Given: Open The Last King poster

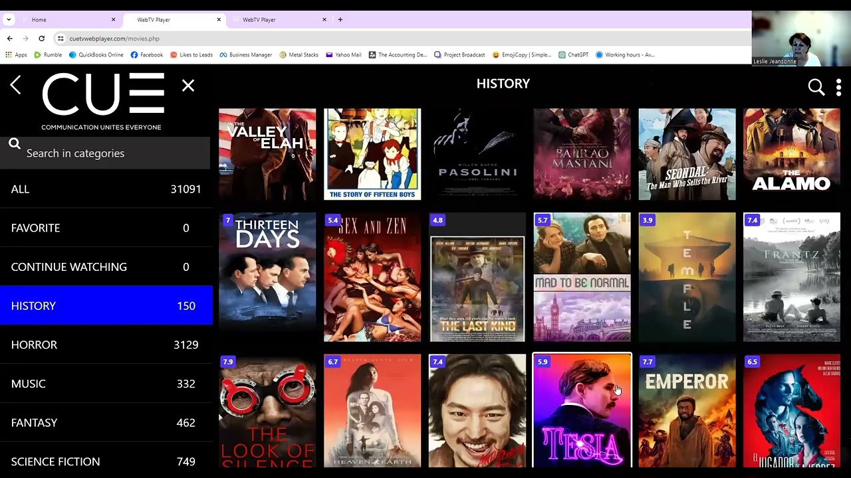Looking at the screenshot, I should click(x=477, y=277).
